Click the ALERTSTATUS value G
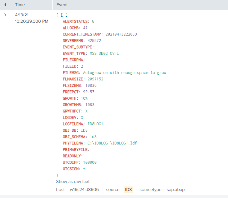 93,21
